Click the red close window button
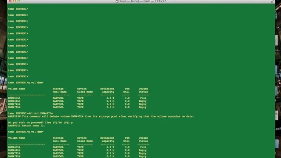Viewport: 281px width, 158px height. [10, 1]
